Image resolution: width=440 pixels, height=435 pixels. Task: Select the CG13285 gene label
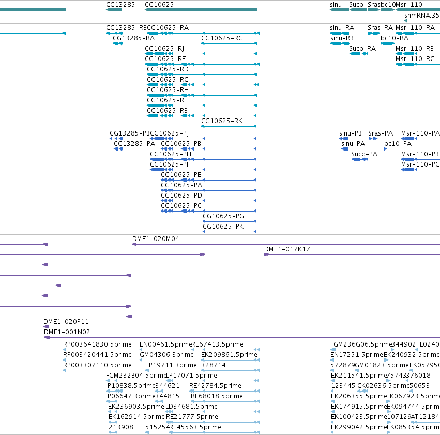[120, 5]
